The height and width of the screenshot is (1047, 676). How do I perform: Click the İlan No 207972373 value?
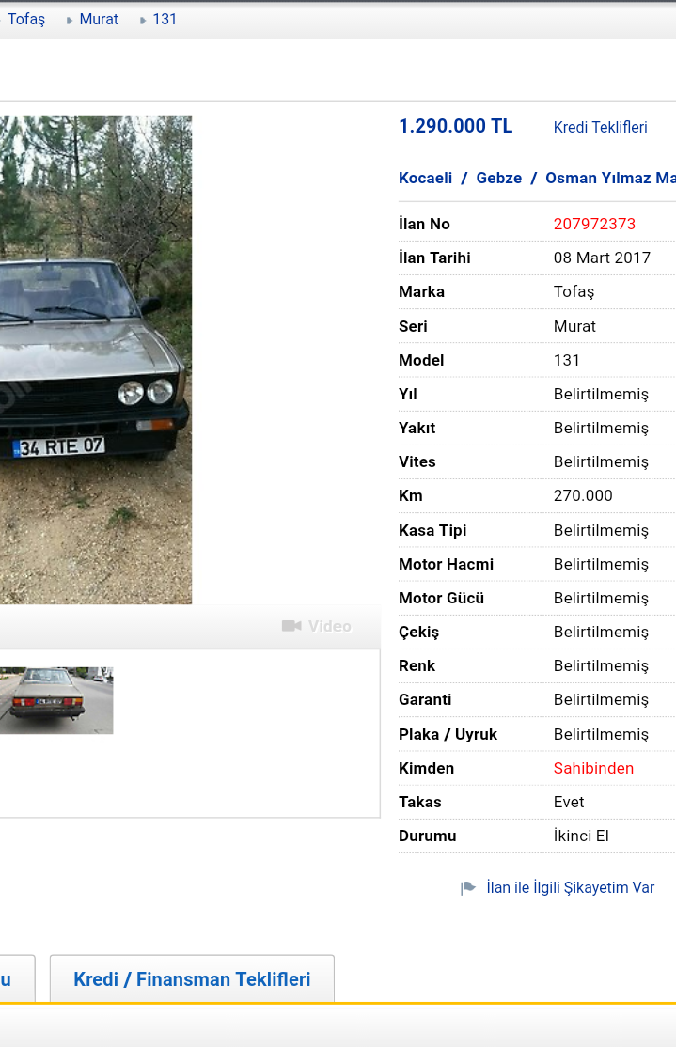[594, 224]
